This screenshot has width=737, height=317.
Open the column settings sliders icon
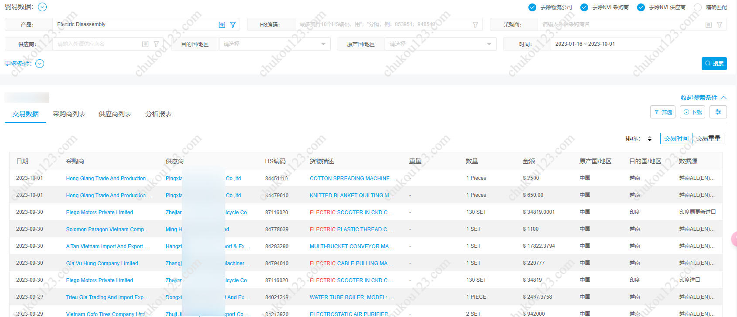(718, 112)
